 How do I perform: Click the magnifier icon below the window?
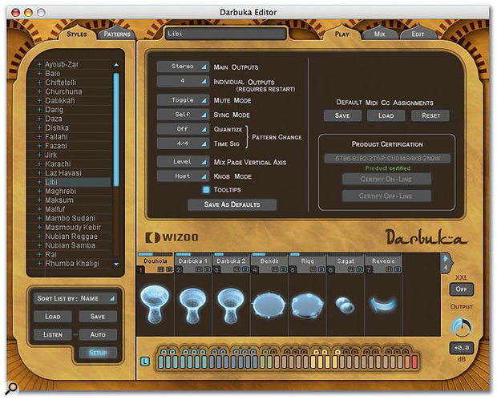point(12,387)
